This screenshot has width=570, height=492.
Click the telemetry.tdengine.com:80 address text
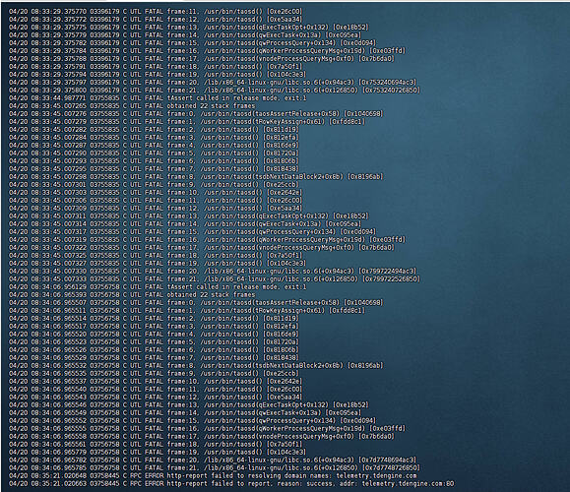click(408, 484)
